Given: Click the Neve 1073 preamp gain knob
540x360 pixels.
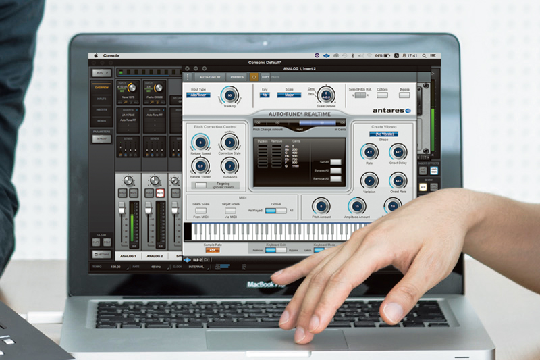Looking at the screenshot, I should [132, 88].
